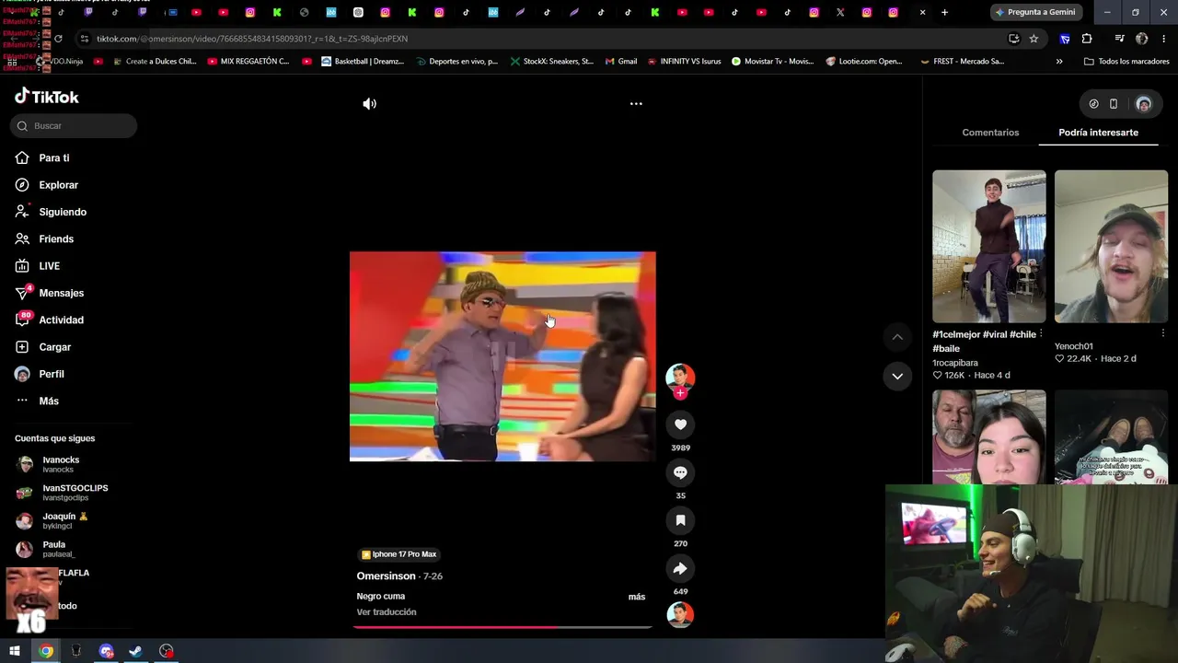Mute the video with the speaker icon
The image size is (1178, 663).
pyautogui.click(x=369, y=104)
